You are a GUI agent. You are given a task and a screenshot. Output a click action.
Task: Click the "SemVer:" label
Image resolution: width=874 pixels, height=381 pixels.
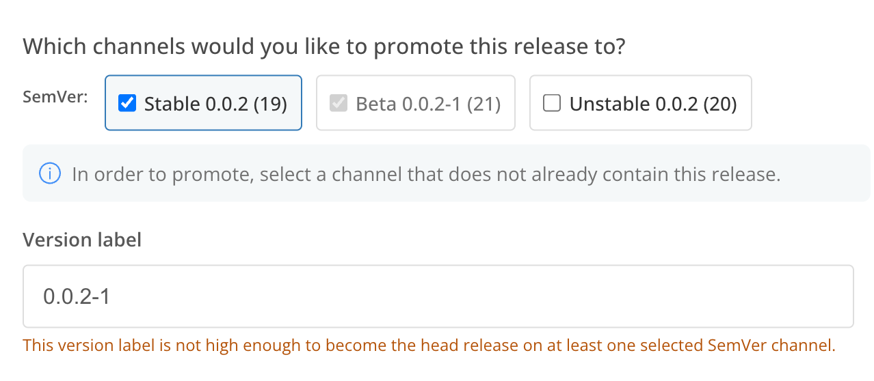[x=55, y=97]
